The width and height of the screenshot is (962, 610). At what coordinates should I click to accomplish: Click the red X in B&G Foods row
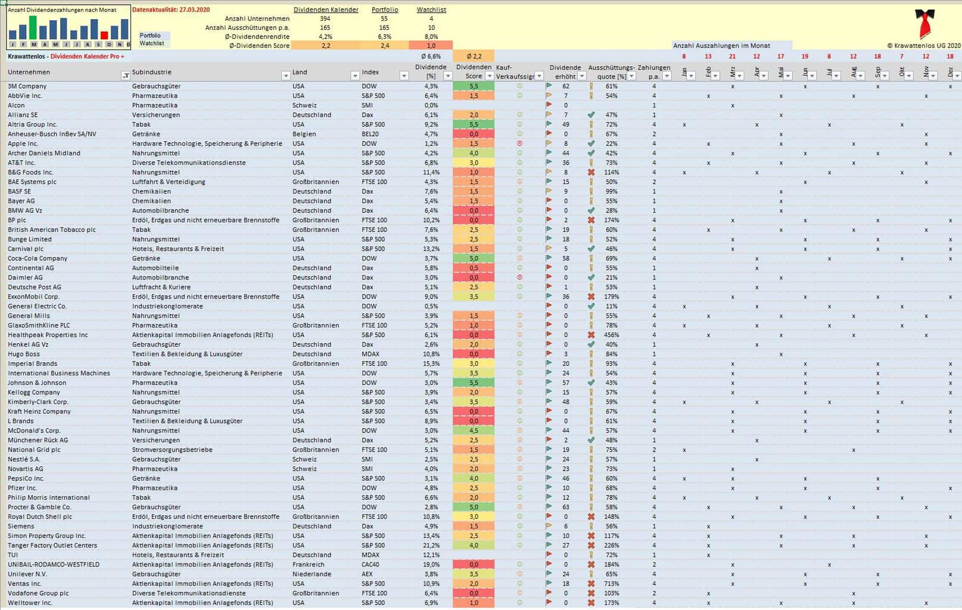[x=591, y=172]
